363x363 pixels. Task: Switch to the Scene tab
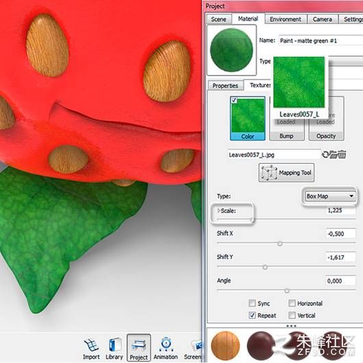pos(218,19)
